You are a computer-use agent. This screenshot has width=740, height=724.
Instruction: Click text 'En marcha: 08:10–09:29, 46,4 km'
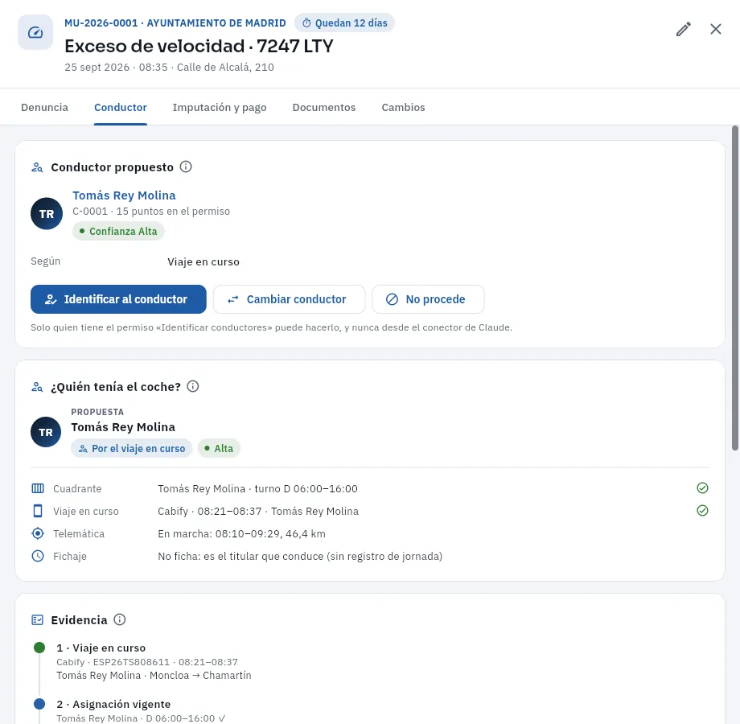[x=241, y=534]
